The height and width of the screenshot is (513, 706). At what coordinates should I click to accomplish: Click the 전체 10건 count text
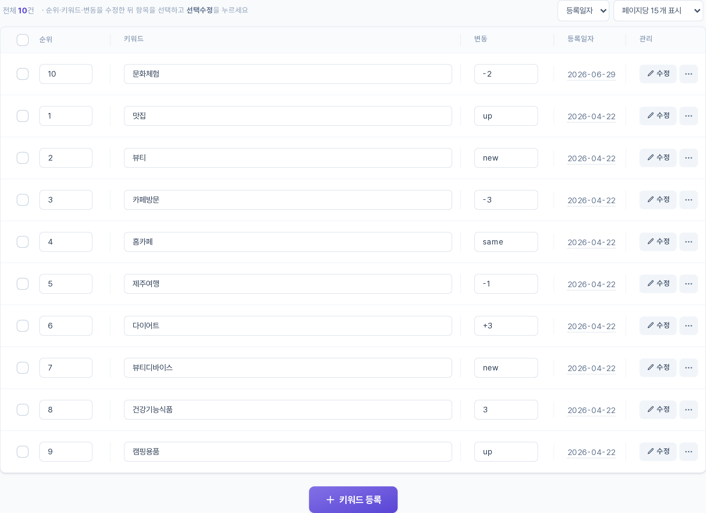pyautogui.click(x=18, y=10)
